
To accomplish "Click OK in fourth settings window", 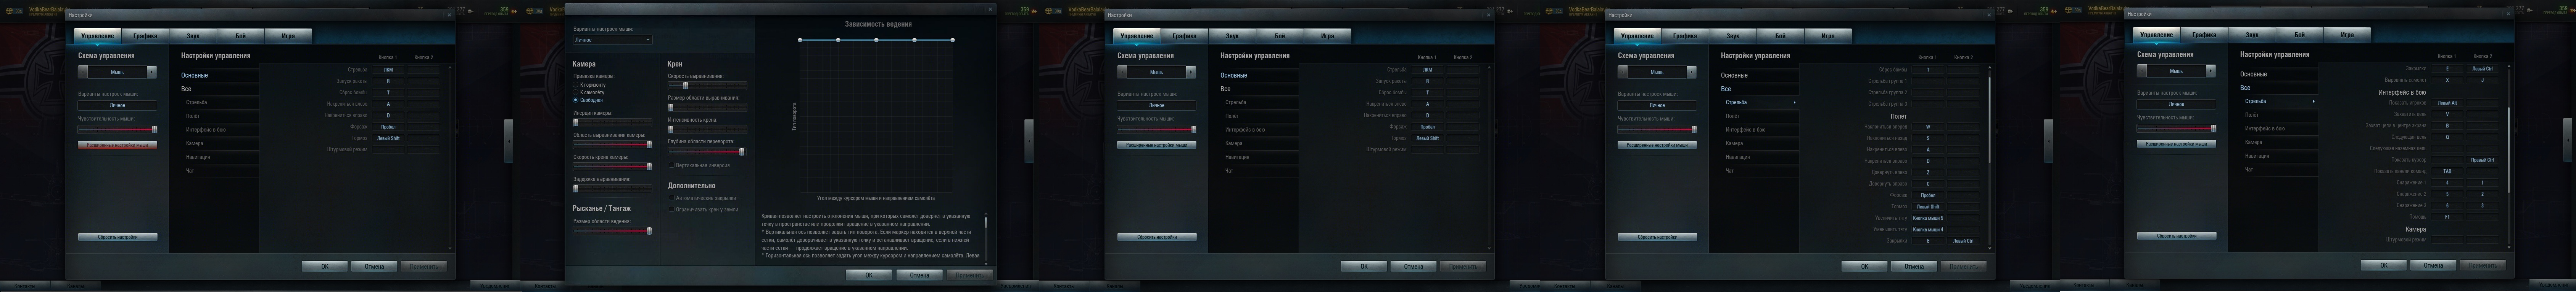I will [x=1864, y=266].
